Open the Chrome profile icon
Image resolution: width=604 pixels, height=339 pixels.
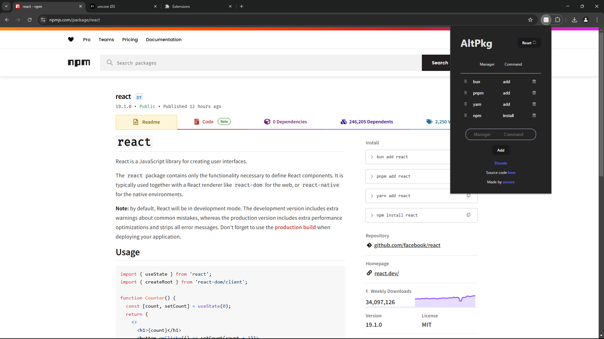[x=586, y=20]
